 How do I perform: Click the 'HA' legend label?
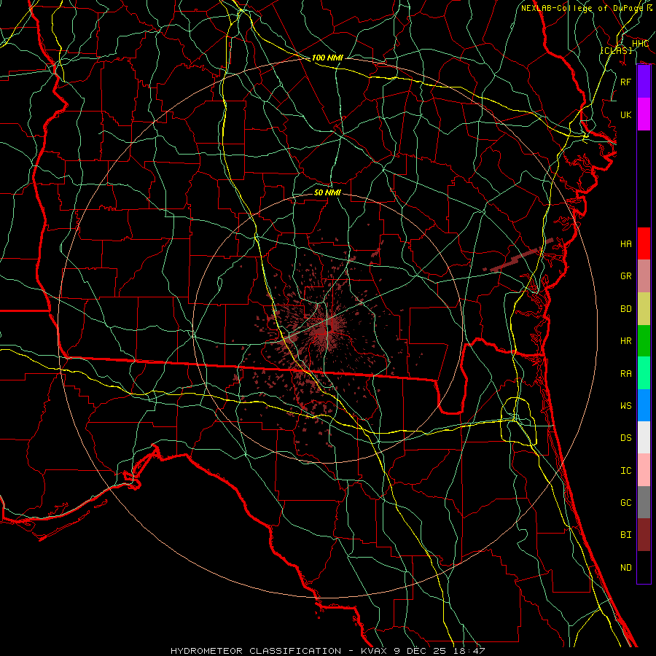click(x=626, y=243)
